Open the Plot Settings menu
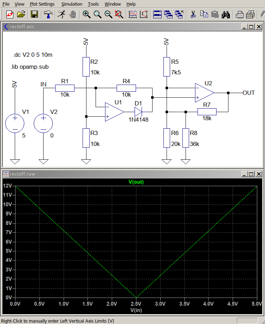265x324 pixels. (x=42, y=4)
